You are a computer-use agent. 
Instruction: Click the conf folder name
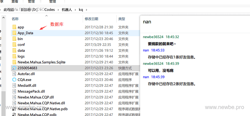21,45
